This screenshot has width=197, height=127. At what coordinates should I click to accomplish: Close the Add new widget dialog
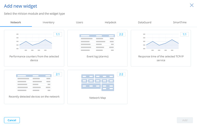tap(191, 5)
